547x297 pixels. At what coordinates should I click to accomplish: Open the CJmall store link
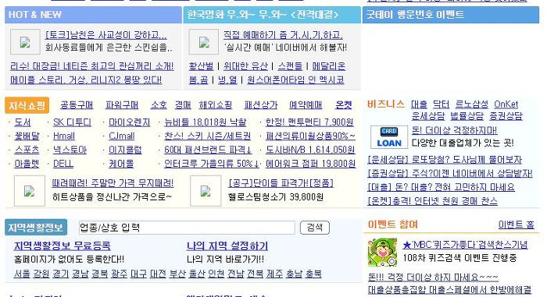pyautogui.click(x=122, y=136)
